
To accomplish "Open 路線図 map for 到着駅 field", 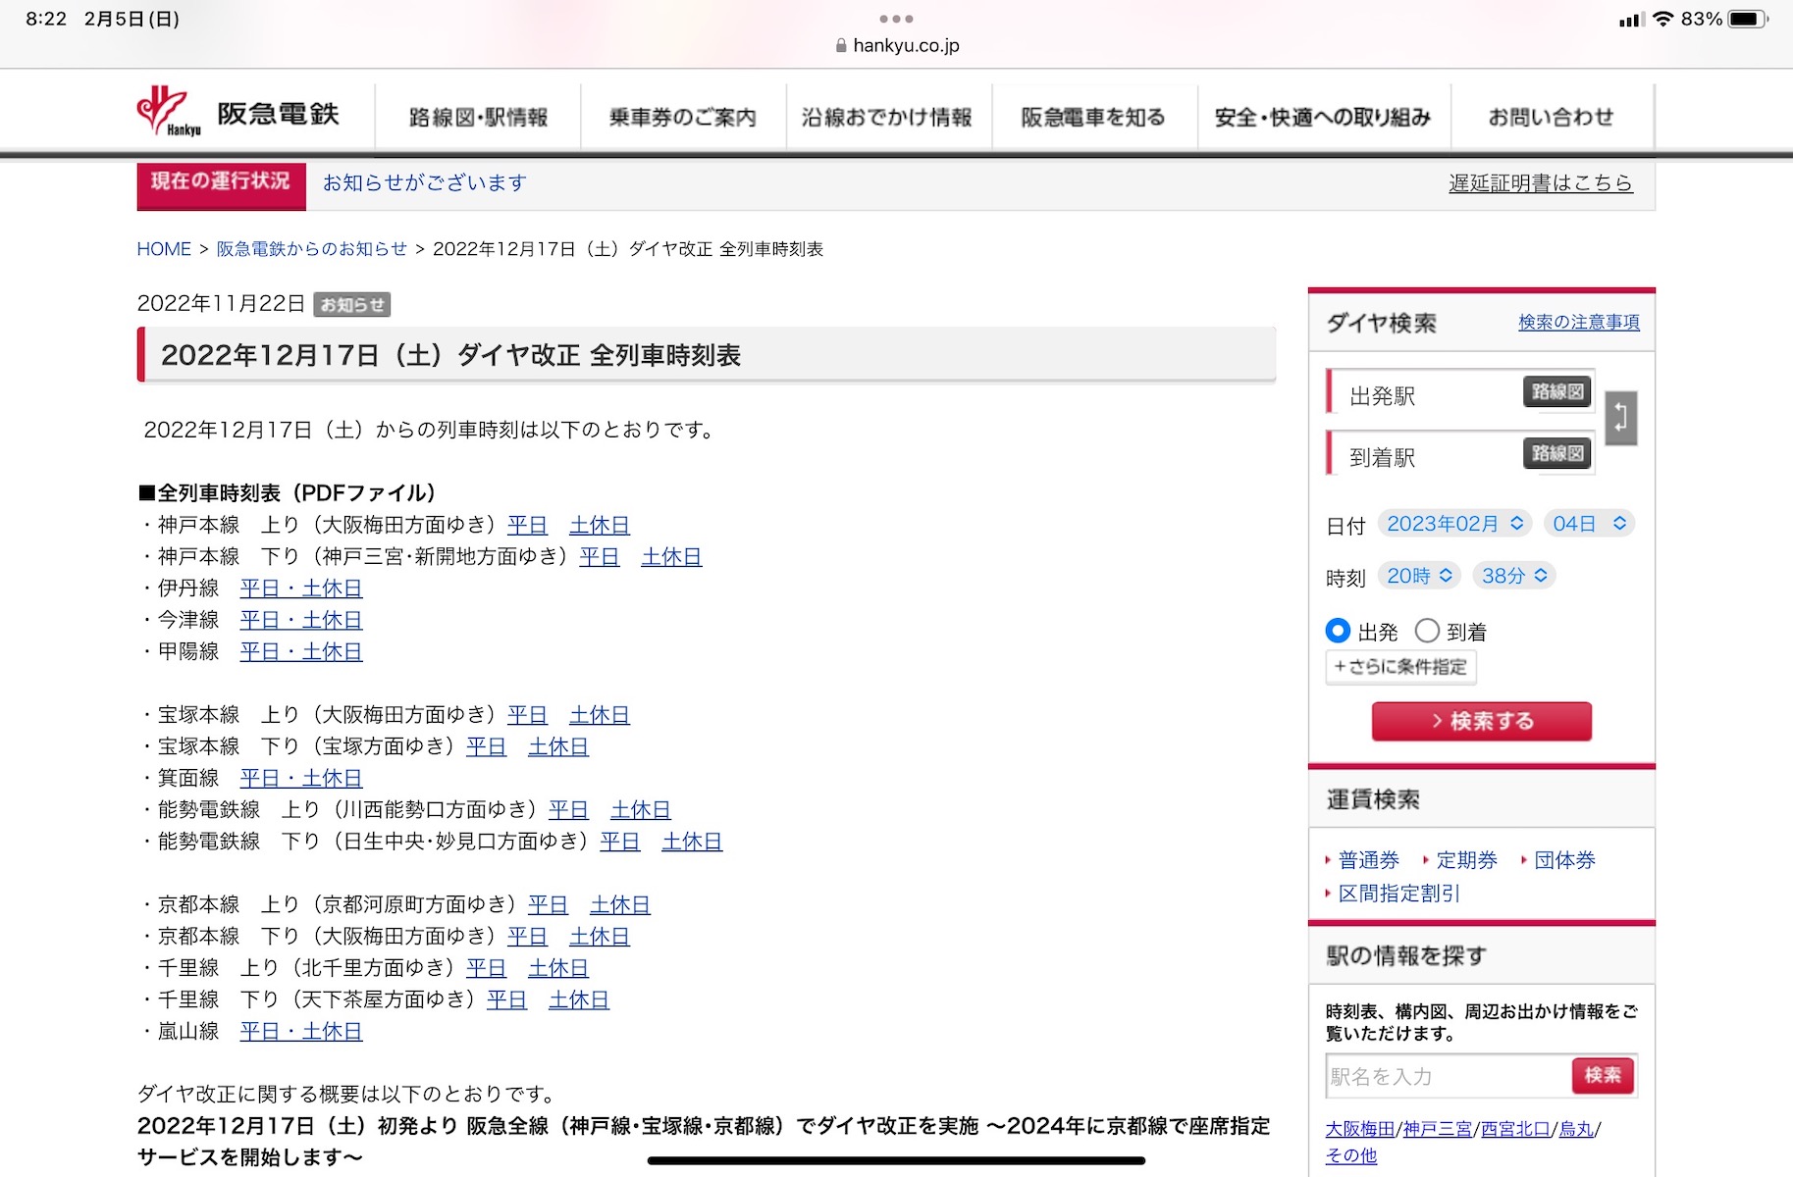I will [1557, 453].
